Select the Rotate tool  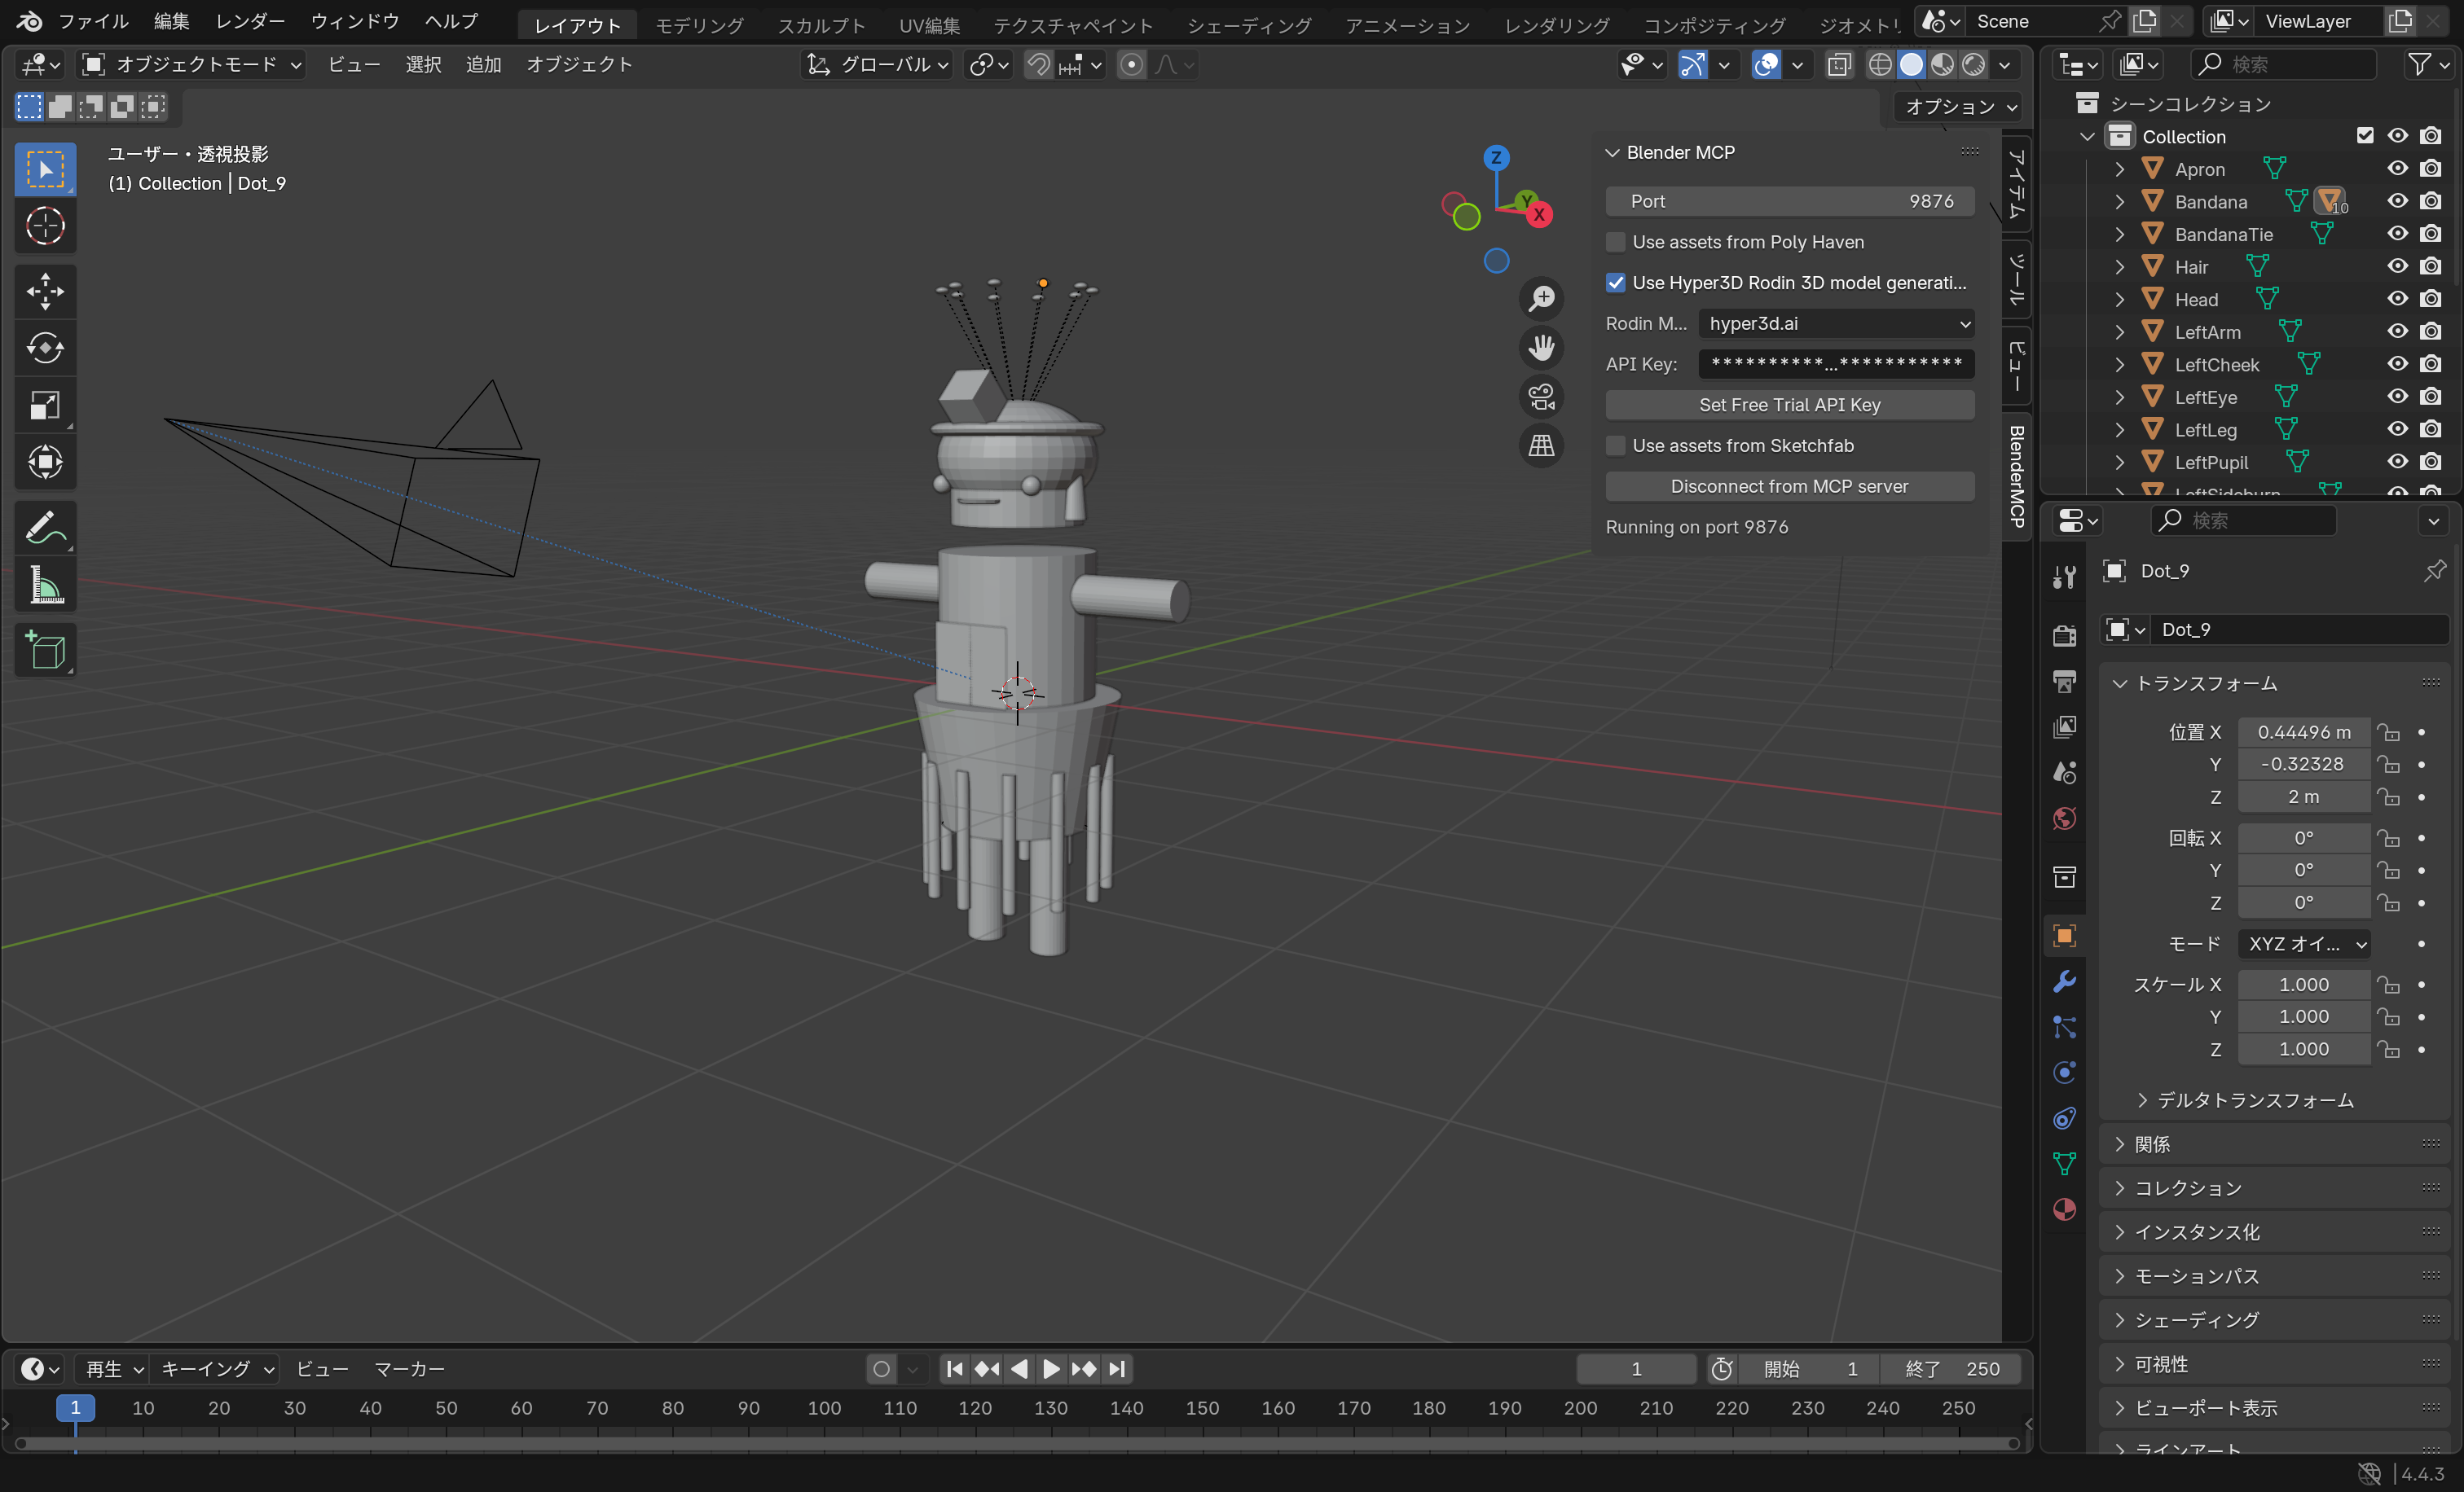44,349
